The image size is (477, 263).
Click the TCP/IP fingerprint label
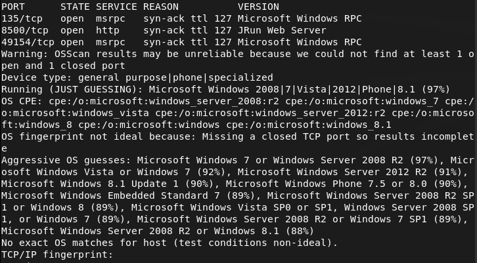(x=57, y=254)
